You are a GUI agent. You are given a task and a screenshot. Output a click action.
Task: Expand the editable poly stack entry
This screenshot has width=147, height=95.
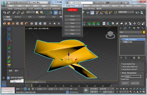(121, 42)
